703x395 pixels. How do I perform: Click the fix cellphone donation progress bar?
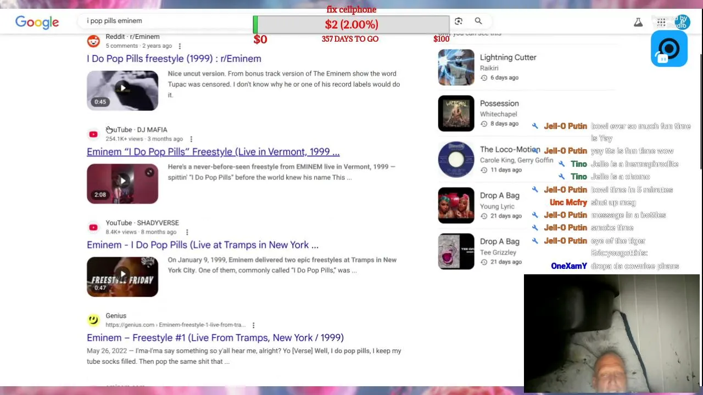(351, 25)
